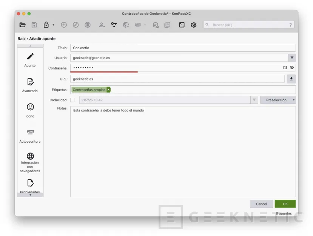
Task: Expand the Usuario field history dropdown
Action: point(292,58)
